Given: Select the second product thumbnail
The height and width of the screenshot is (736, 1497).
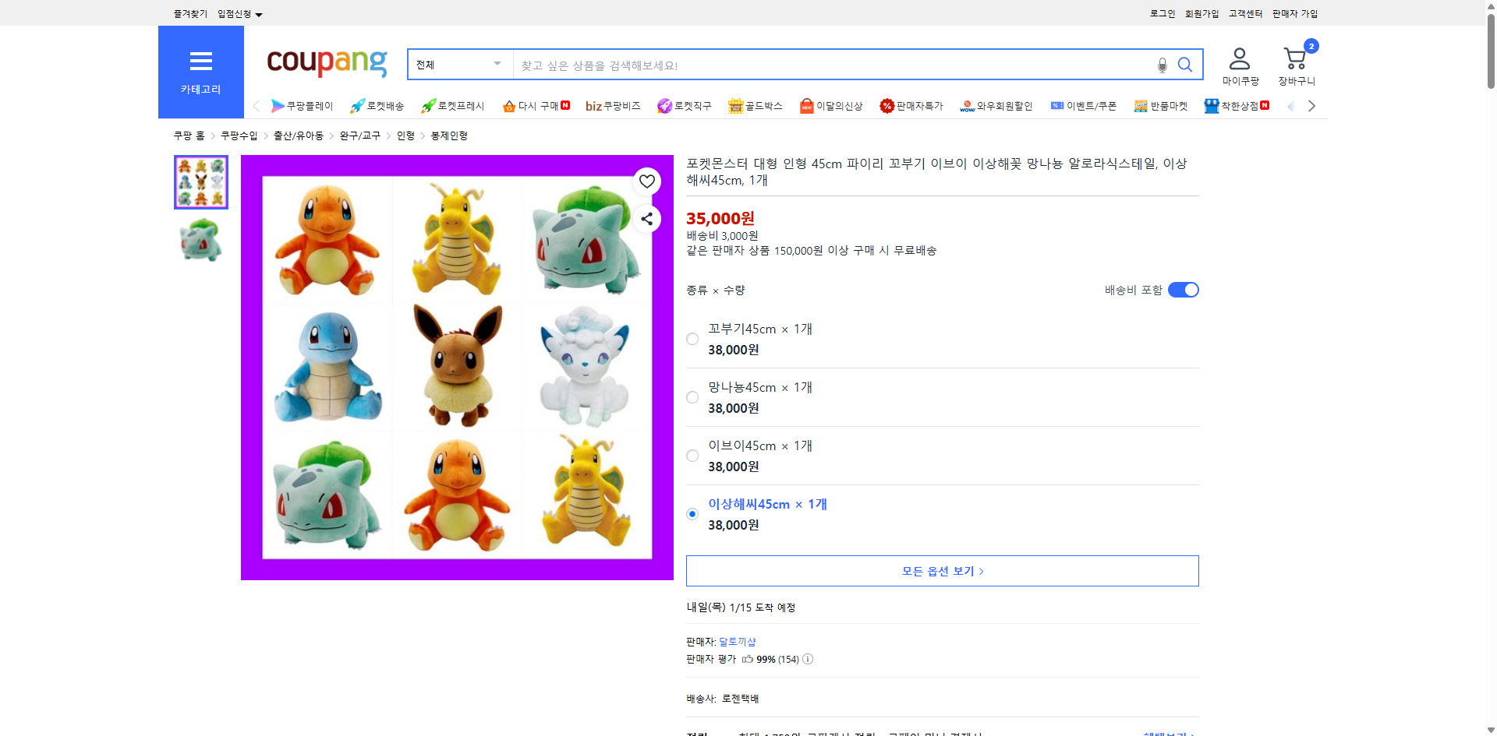Looking at the screenshot, I should pos(200,241).
